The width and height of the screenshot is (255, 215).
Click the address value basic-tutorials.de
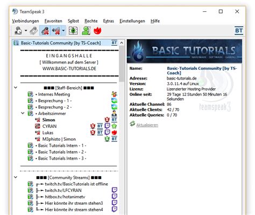tap(181, 78)
